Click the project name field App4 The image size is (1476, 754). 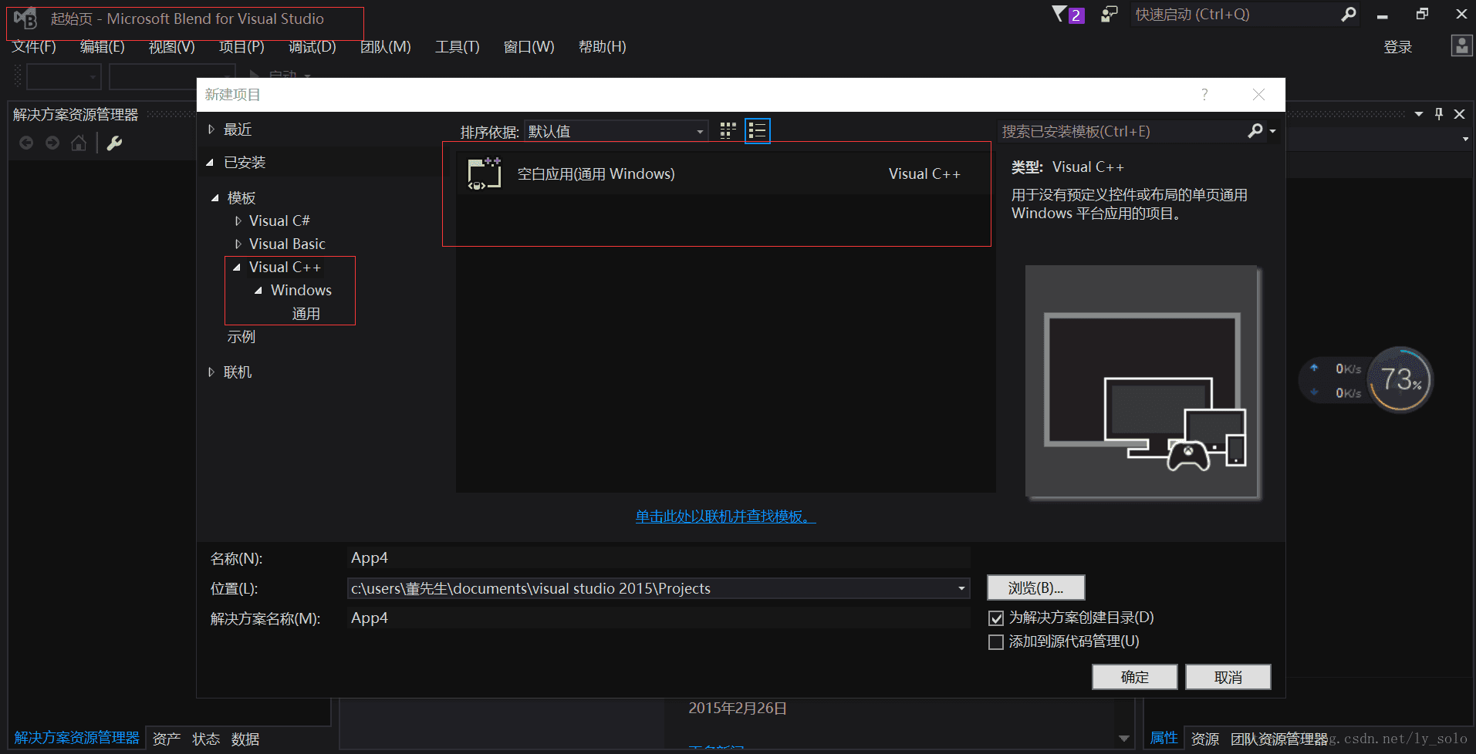point(658,557)
